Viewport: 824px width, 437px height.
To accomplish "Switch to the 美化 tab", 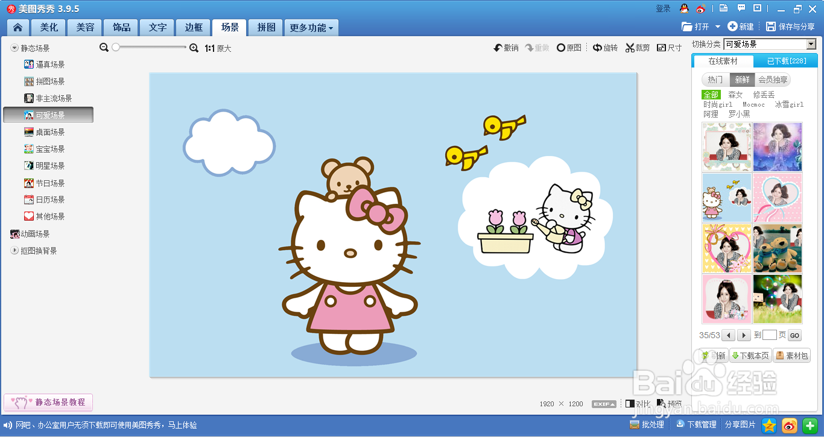I will [x=49, y=28].
